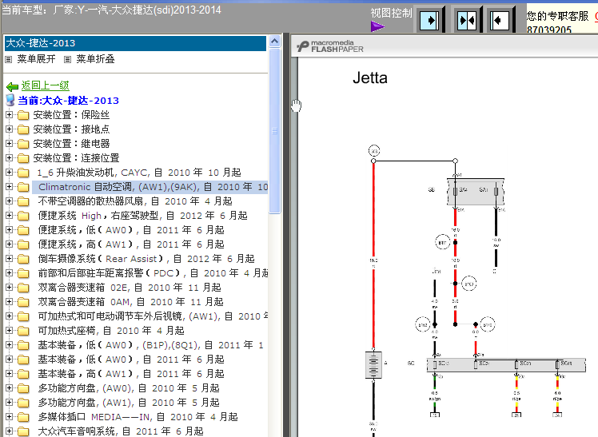
Task: Click the Macromedia FlashPaper logo
Action: (330, 46)
